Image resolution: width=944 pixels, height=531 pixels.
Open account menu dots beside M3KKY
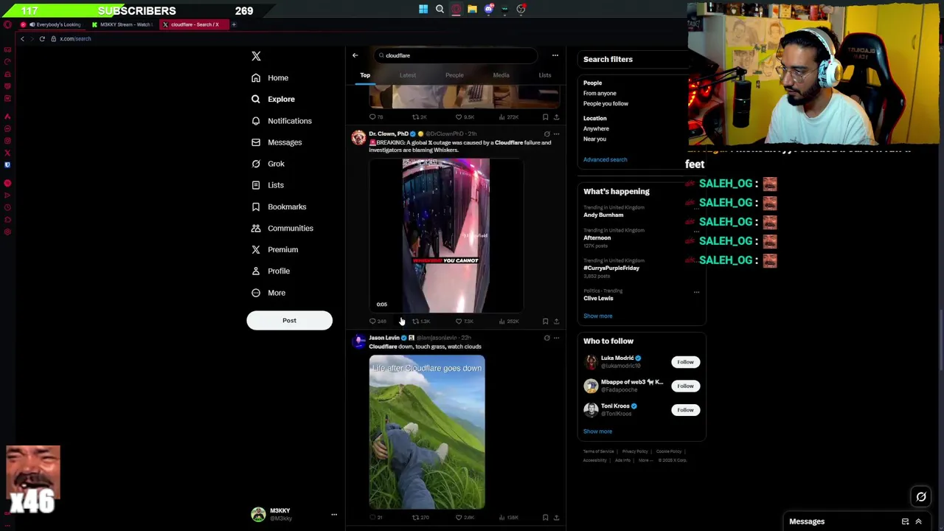click(x=334, y=515)
